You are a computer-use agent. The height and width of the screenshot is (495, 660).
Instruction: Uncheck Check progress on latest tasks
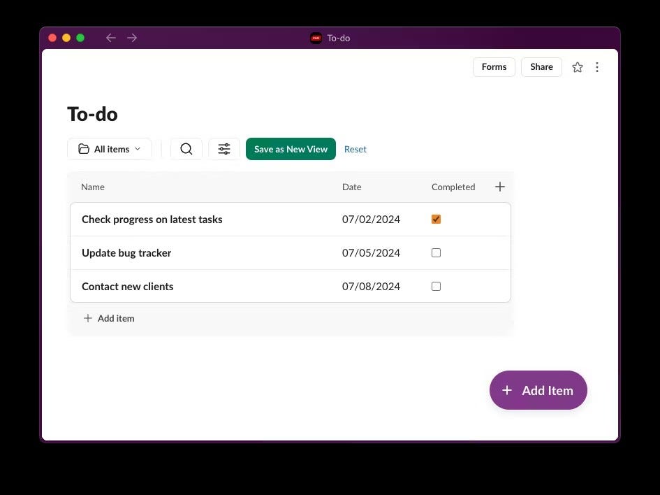(x=436, y=219)
